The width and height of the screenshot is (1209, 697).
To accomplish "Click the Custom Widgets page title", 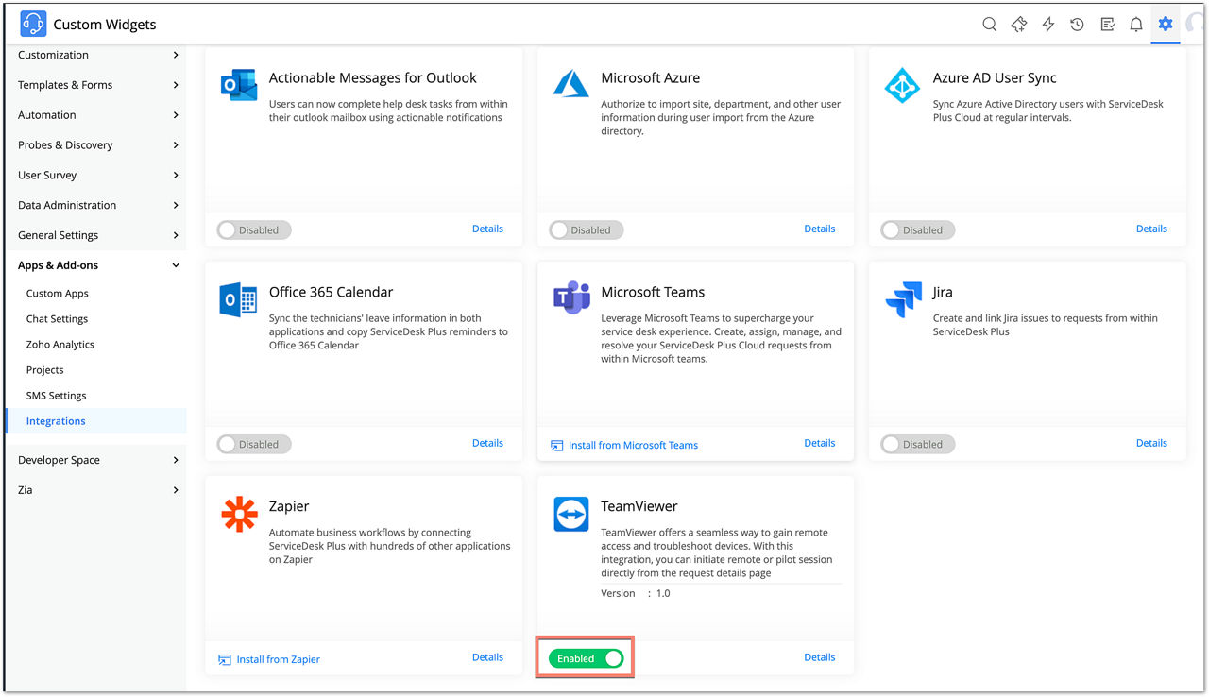I will click(x=105, y=25).
